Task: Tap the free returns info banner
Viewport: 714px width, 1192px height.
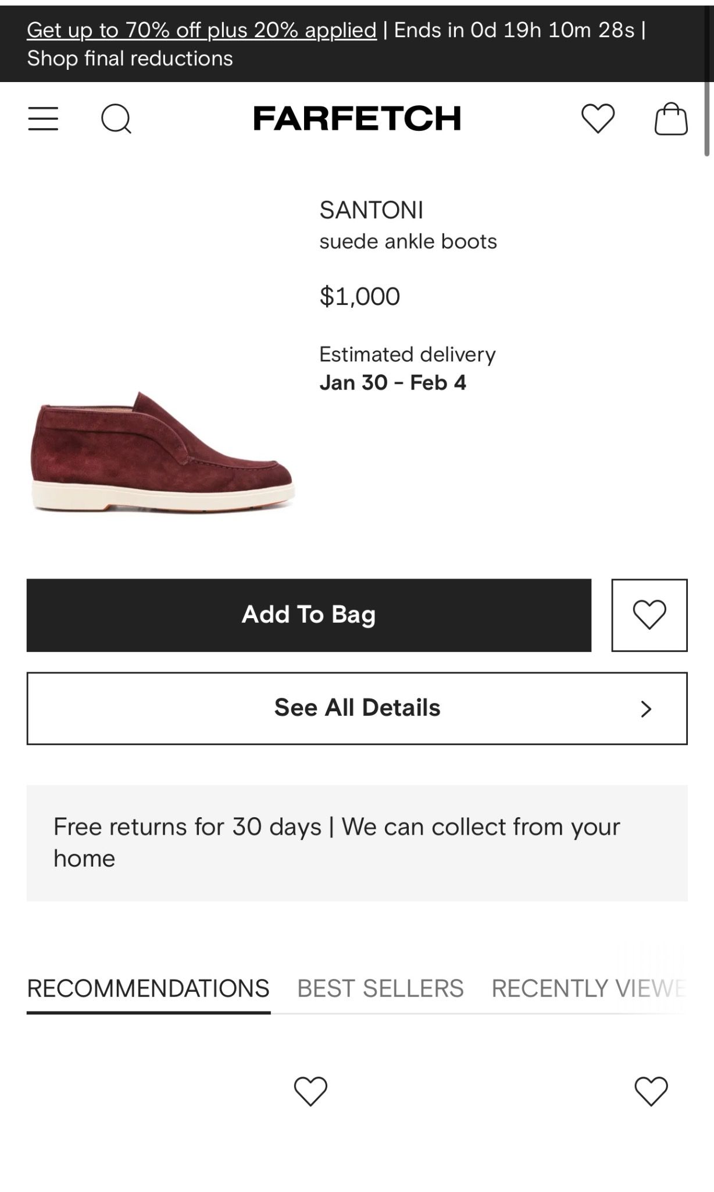Action: click(x=357, y=843)
